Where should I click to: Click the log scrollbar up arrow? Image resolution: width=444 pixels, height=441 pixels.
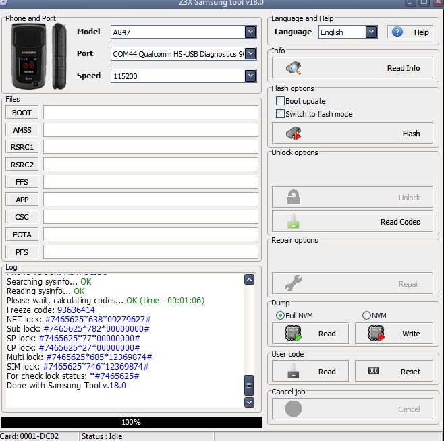(249, 280)
